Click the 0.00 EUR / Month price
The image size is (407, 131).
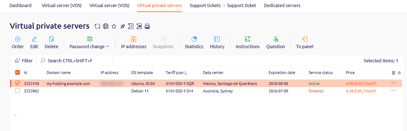pos(361,84)
